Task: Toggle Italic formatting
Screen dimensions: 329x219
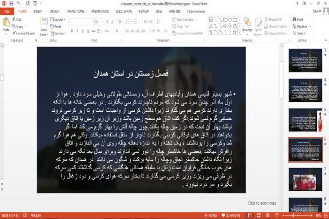Action: 77,31
